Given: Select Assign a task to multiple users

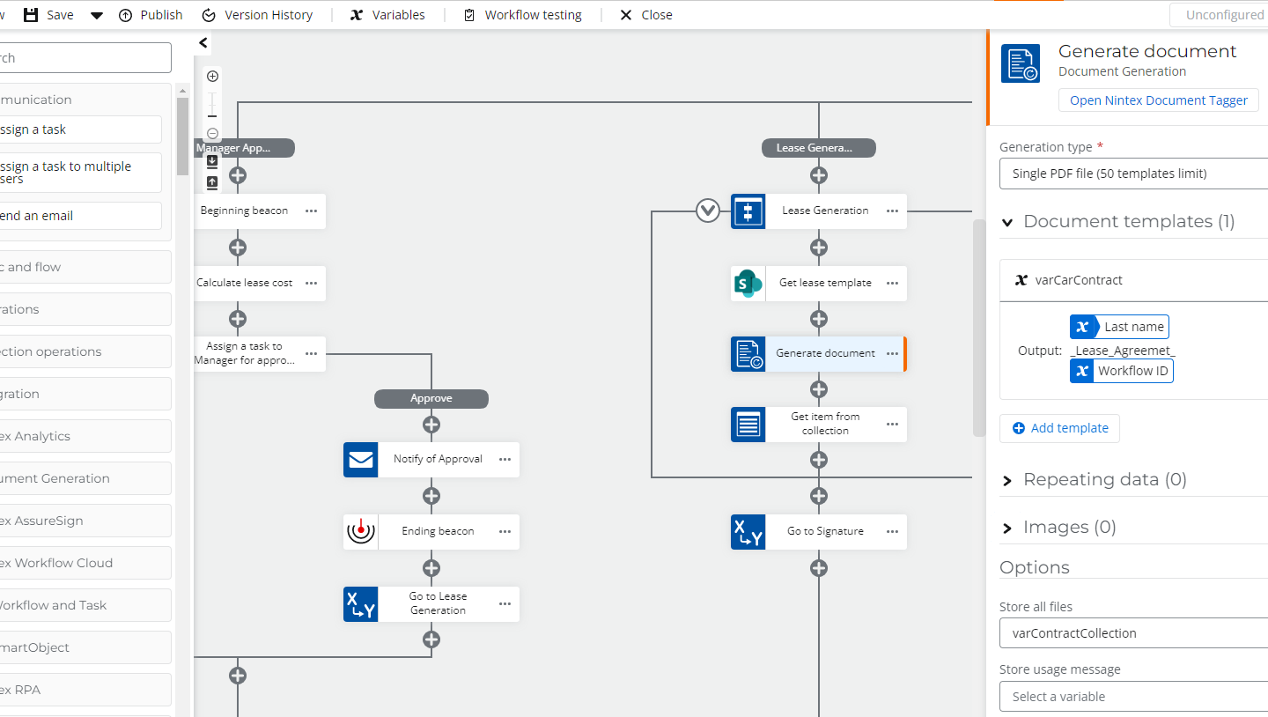Looking at the screenshot, I should pos(81,173).
